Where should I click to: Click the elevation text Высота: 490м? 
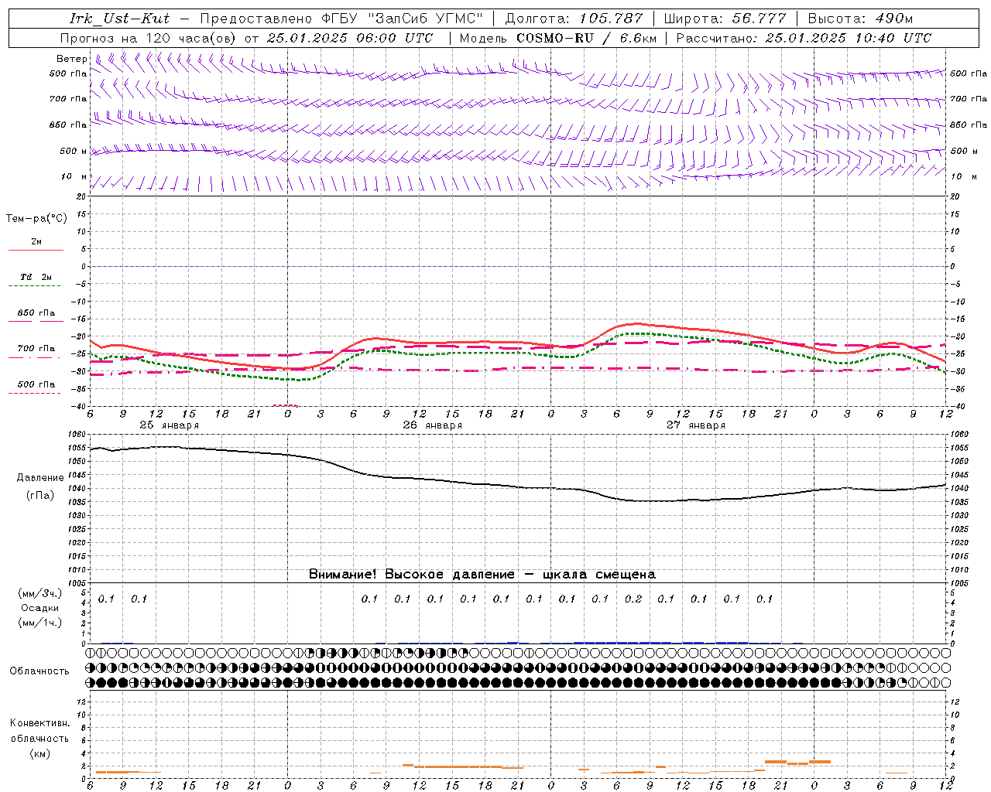(x=860, y=19)
